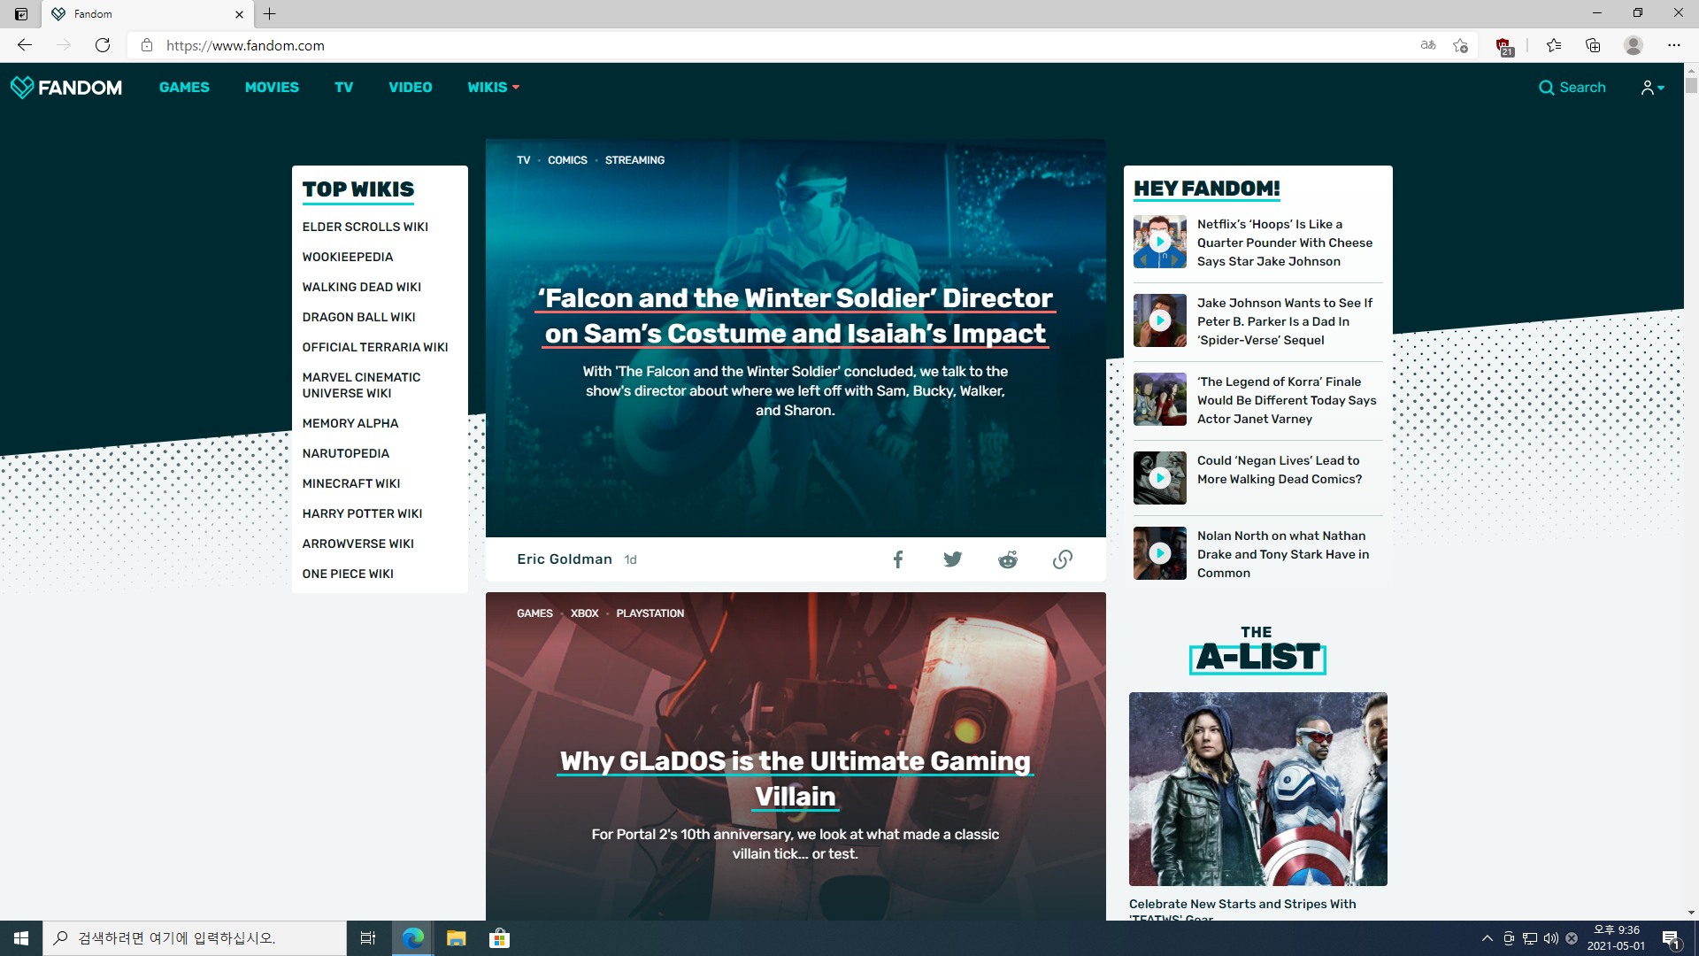Open File Explorer from the taskbar

(x=456, y=938)
